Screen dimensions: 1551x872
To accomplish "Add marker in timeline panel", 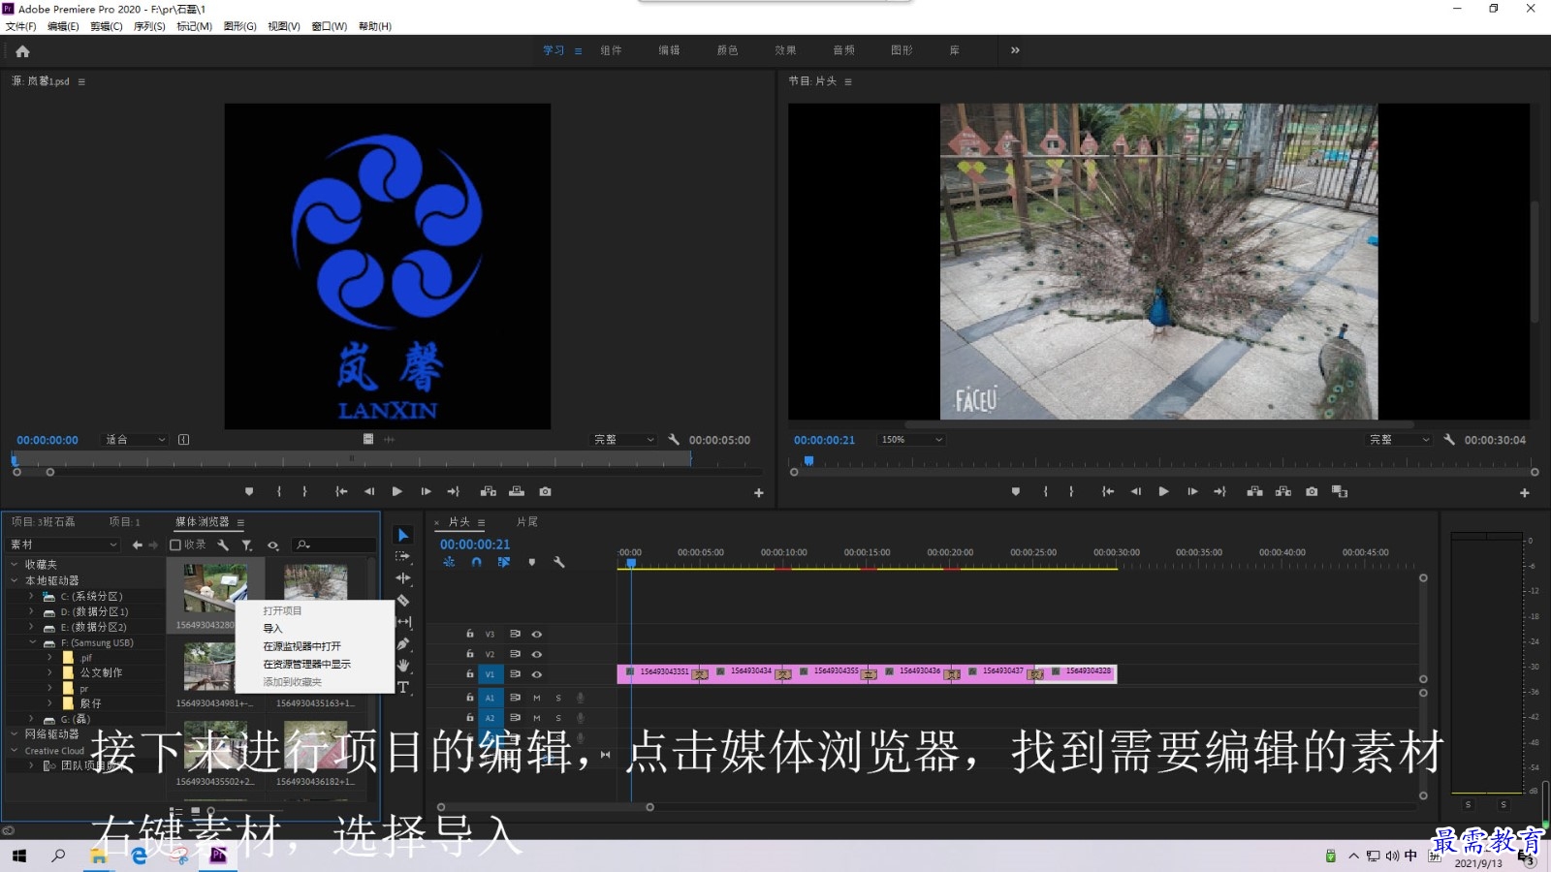I will 531,562.
